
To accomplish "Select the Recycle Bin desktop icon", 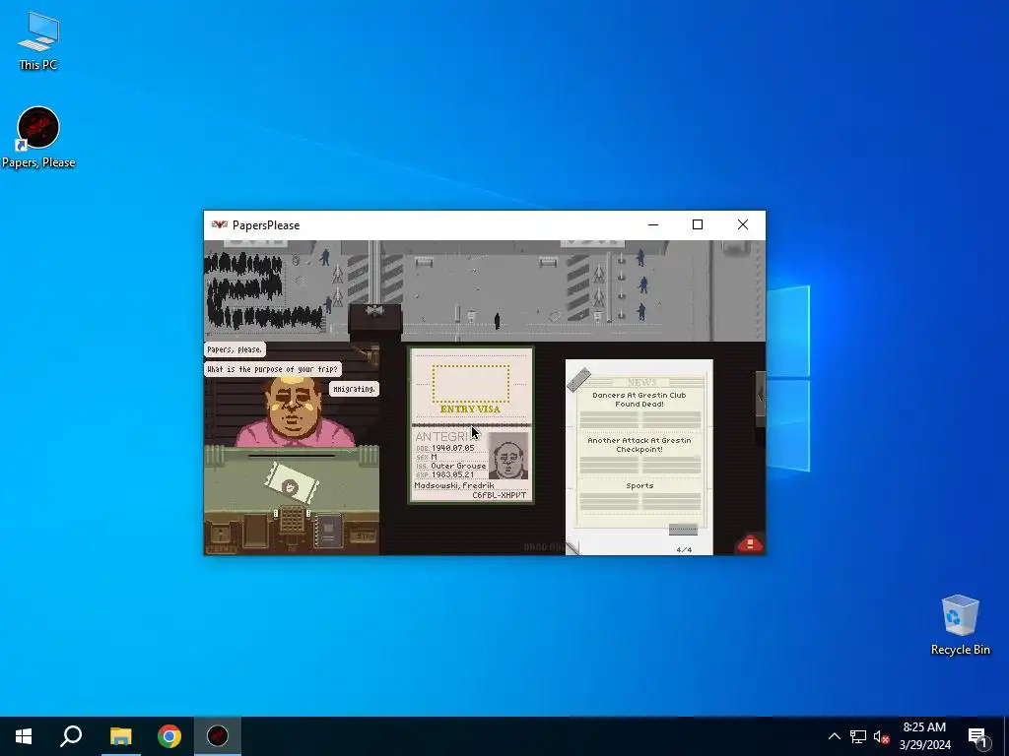I will tap(960, 625).
